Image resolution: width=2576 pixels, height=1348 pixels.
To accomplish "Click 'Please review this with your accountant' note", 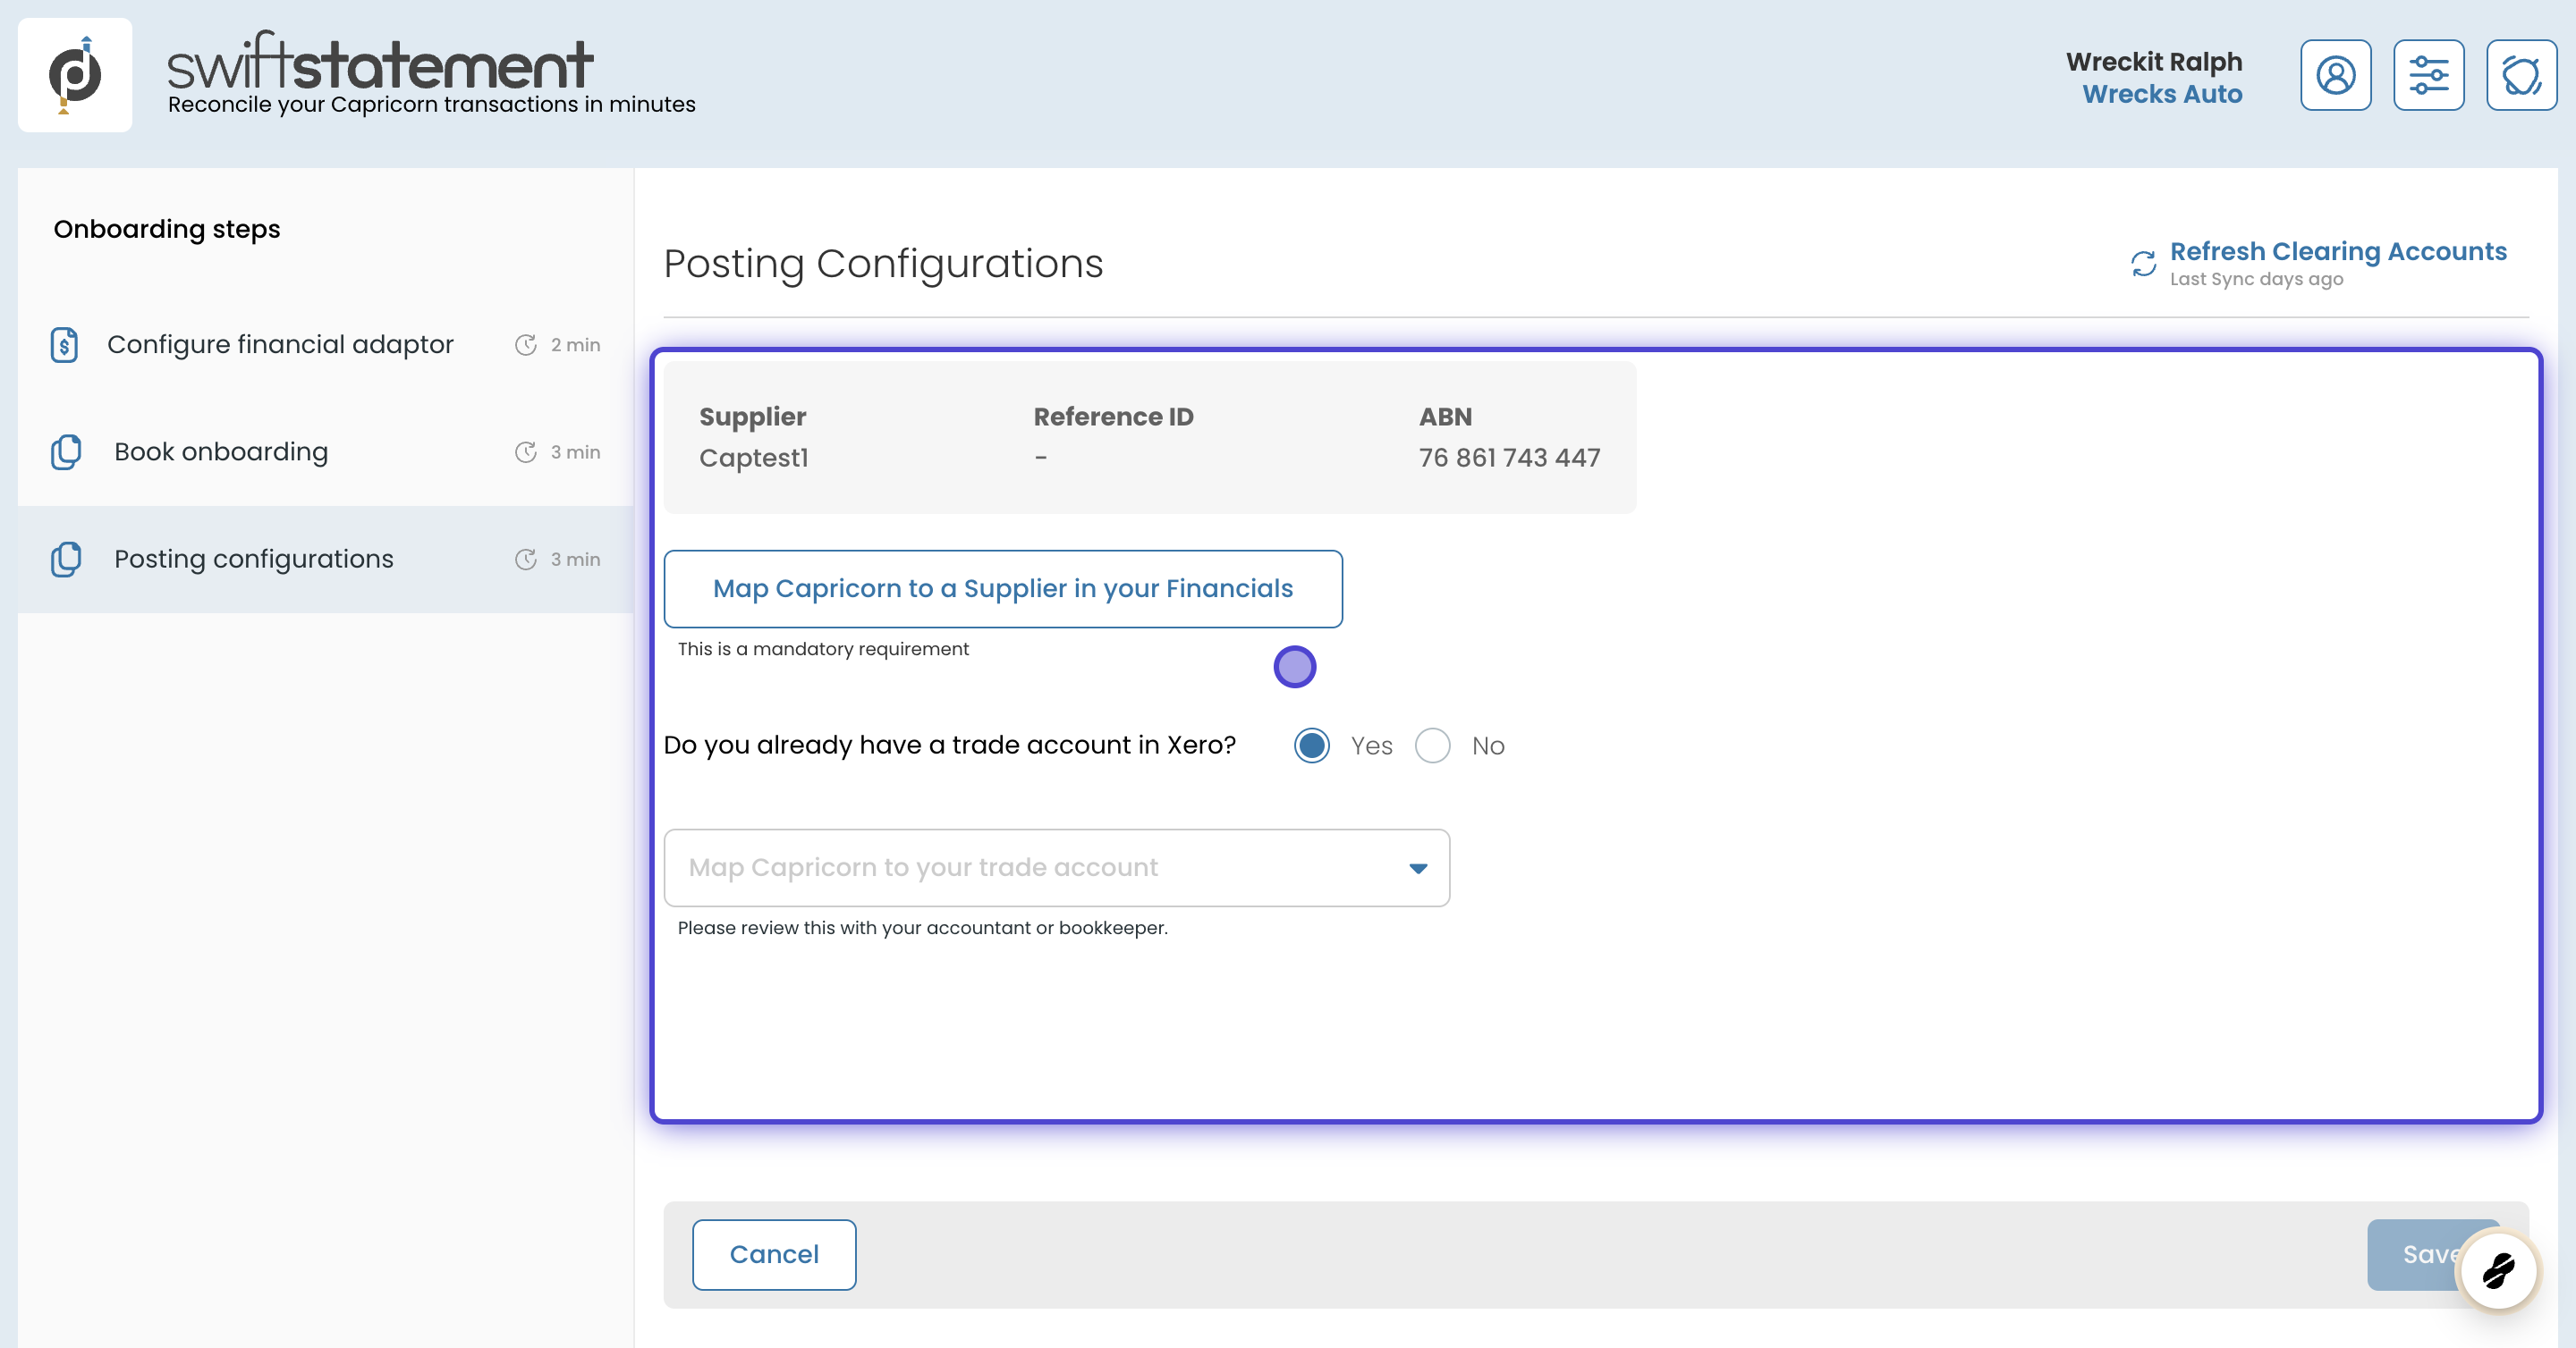I will pos(922,928).
